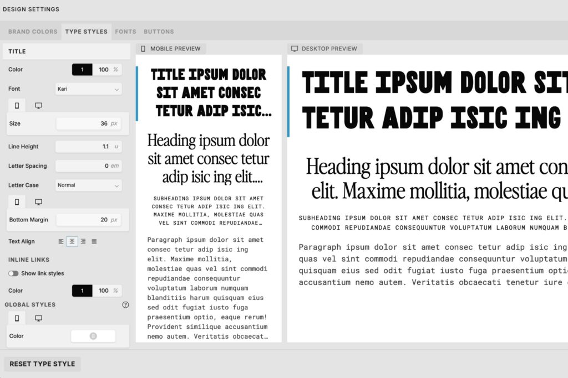Open the Title color swatch
Image resolution: width=568 pixels, height=378 pixels.
[82, 70]
